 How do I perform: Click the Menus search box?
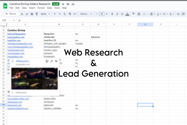tap(11, 14)
